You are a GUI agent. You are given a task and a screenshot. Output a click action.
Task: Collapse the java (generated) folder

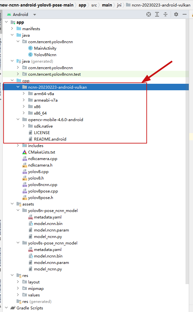pos(12,61)
